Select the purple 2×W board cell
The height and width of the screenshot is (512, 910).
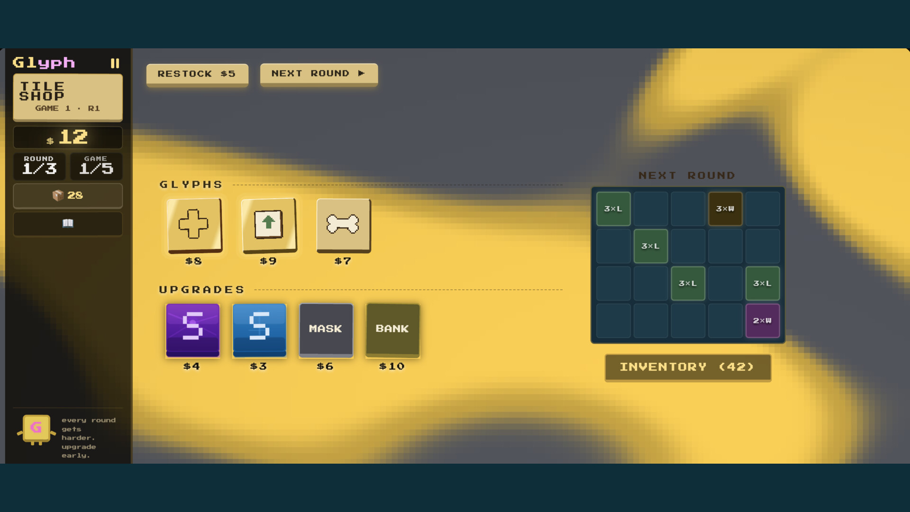[762, 321]
